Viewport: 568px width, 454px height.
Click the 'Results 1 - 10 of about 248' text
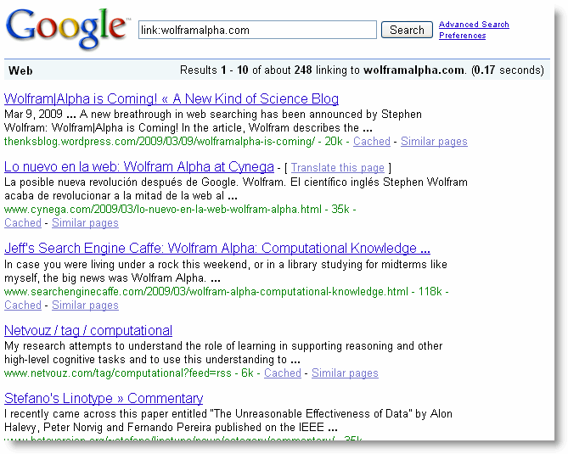point(246,70)
